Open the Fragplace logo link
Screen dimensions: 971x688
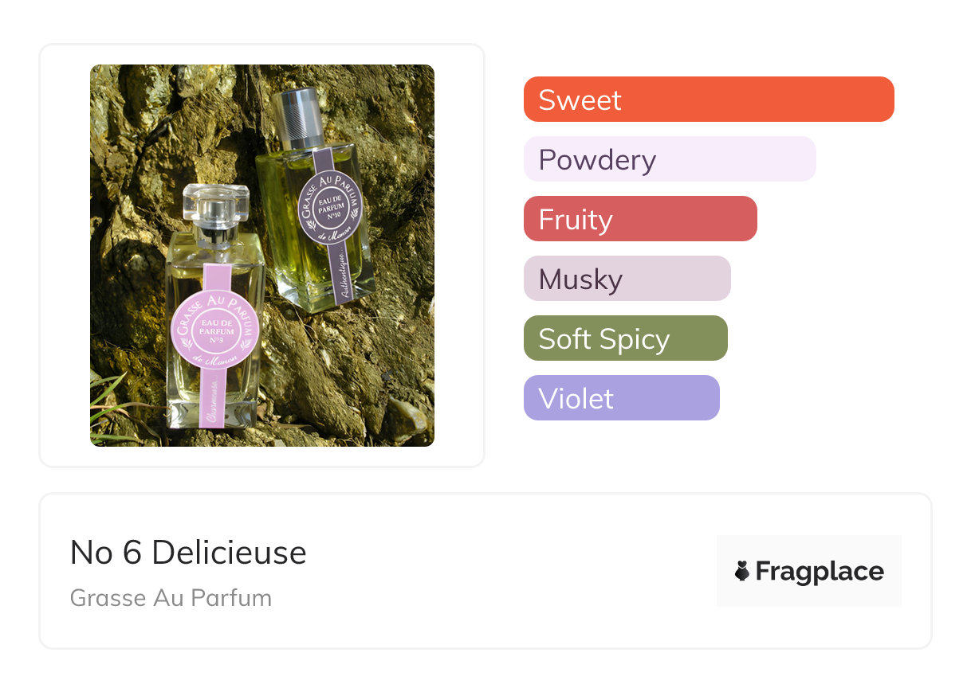pos(808,571)
